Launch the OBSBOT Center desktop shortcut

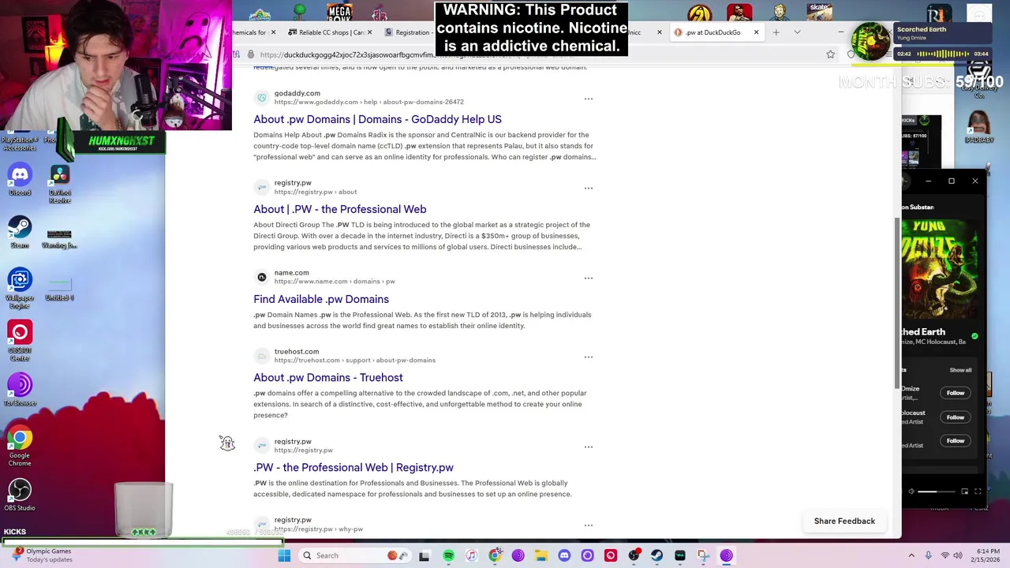pos(20,339)
